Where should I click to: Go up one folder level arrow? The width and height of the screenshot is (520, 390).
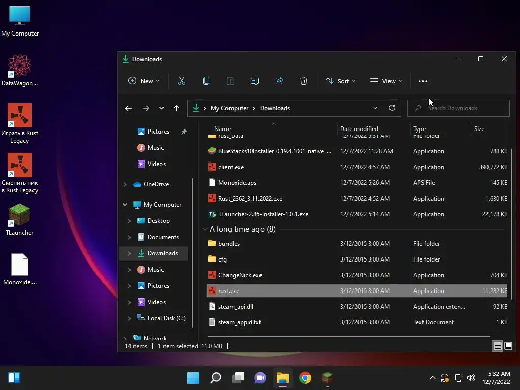tap(176, 108)
